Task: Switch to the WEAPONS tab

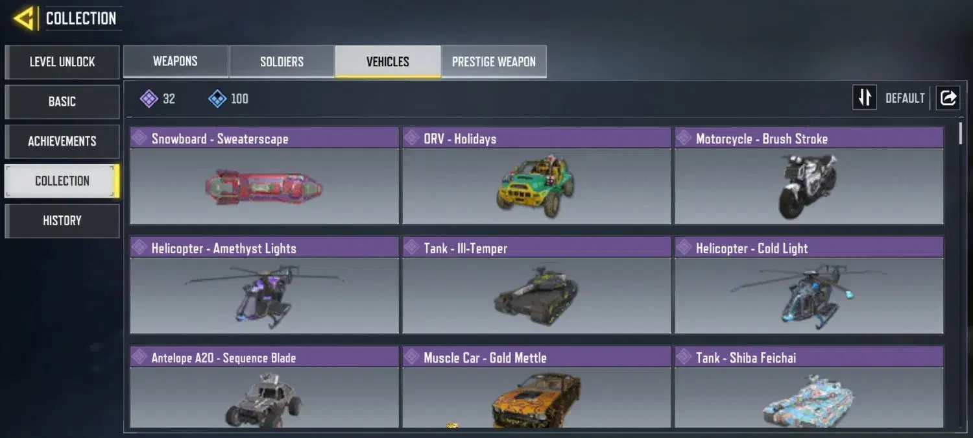Action: click(x=175, y=62)
